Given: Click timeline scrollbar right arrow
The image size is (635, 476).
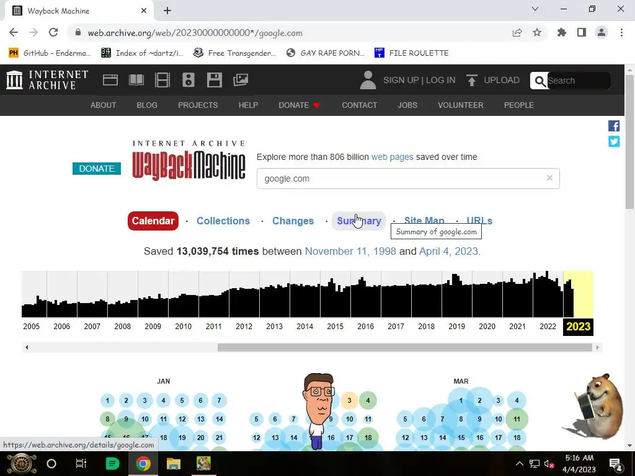Looking at the screenshot, I should pyautogui.click(x=597, y=347).
